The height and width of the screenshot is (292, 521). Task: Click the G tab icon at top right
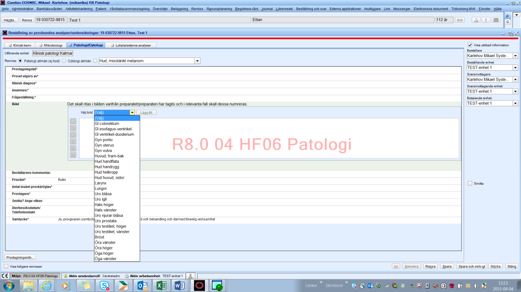pos(508,22)
